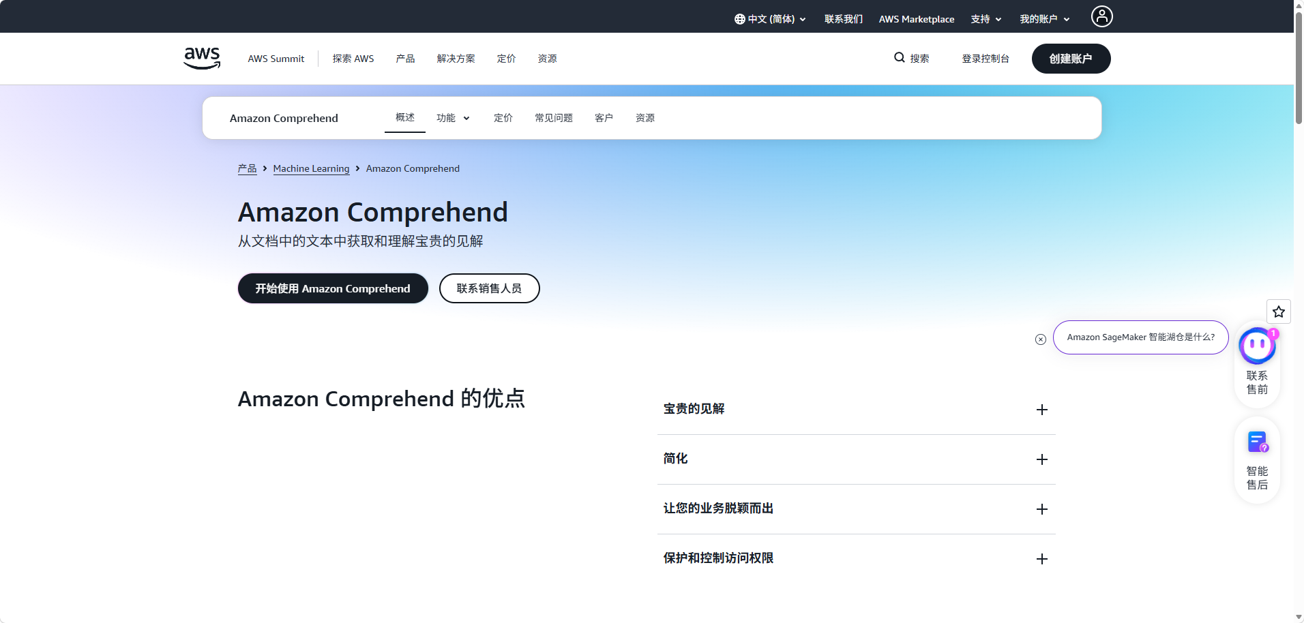Expand the 功能 dropdown in product nav
The height and width of the screenshot is (623, 1304).
(454, 118)
